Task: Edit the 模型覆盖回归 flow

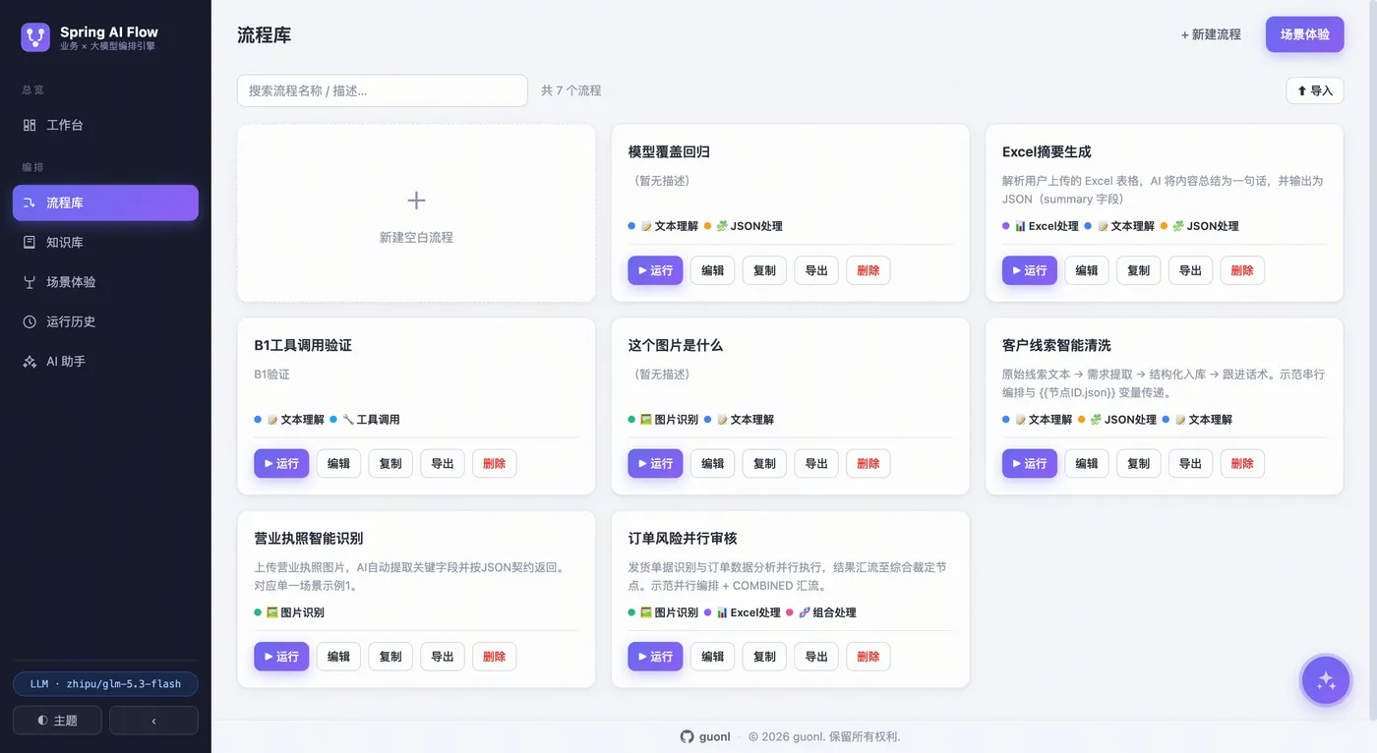Action: (x=712, y=270)
